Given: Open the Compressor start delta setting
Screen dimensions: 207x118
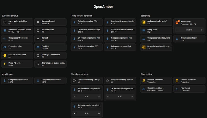Looking at the screenshot, I should coord(17,81).
